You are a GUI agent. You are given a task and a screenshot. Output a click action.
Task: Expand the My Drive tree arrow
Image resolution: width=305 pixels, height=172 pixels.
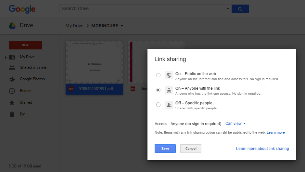tap(6, 57)
